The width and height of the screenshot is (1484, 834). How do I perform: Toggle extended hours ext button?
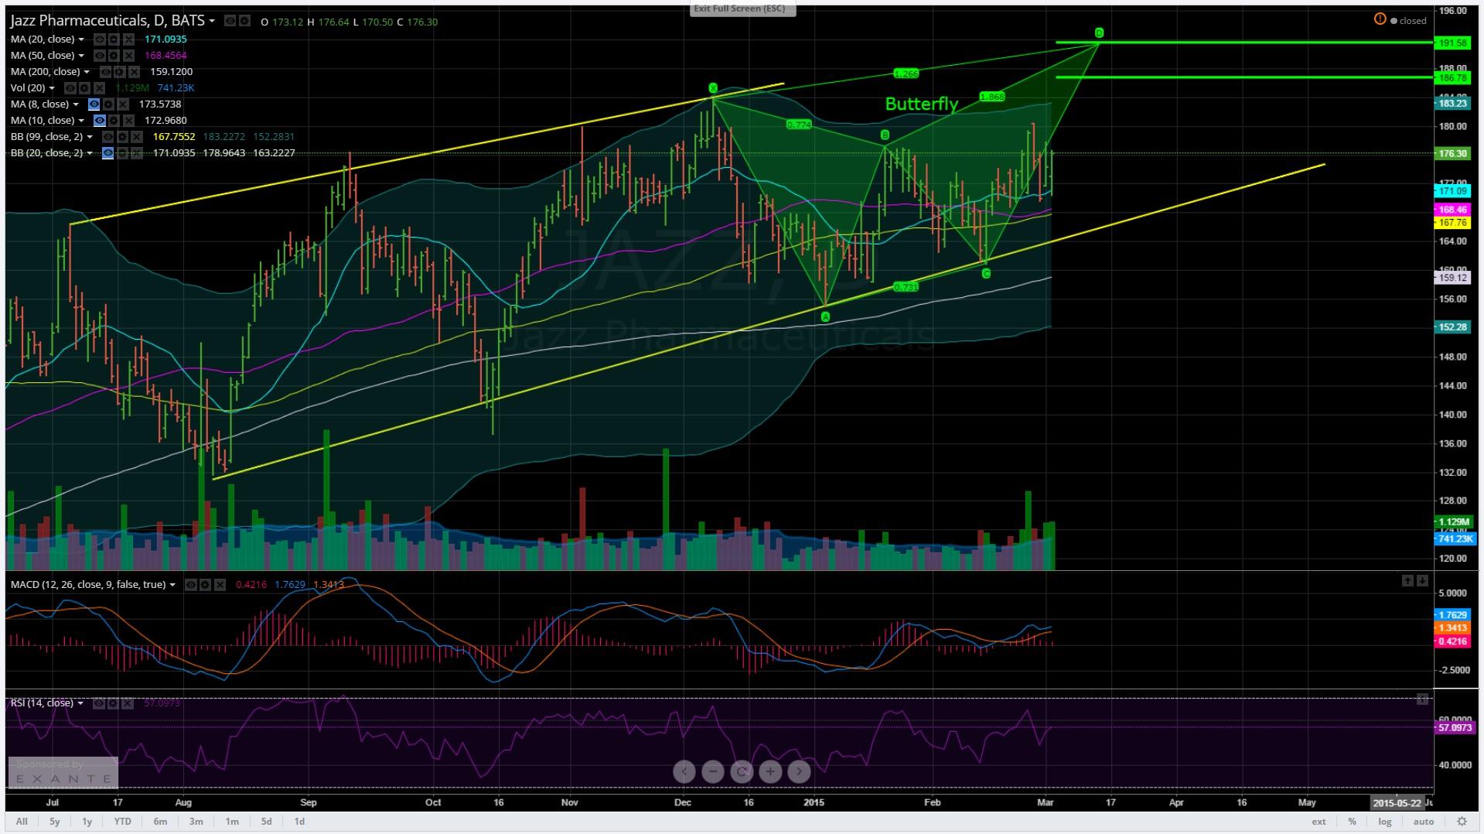pyautogui.click(x=1319, y=822)
